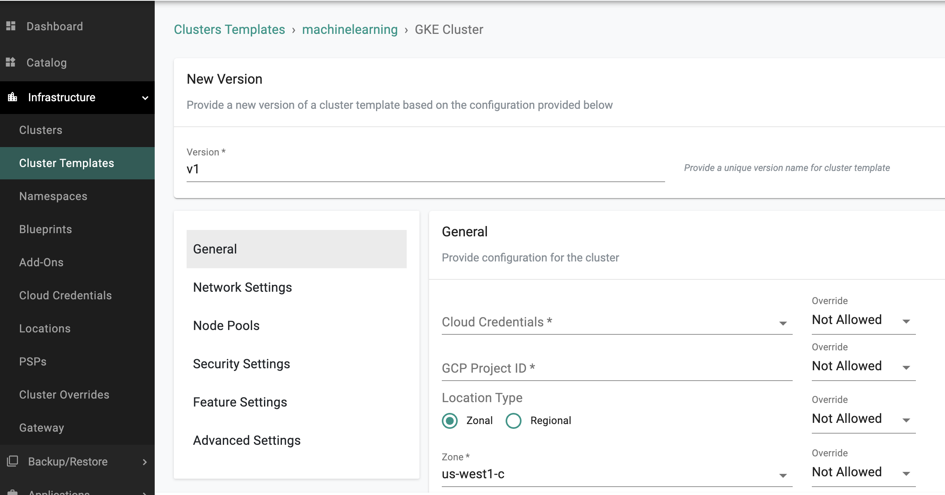Open Namespaces in sidebar
This screenshot has height=495, width=945.
coord(77,196)
